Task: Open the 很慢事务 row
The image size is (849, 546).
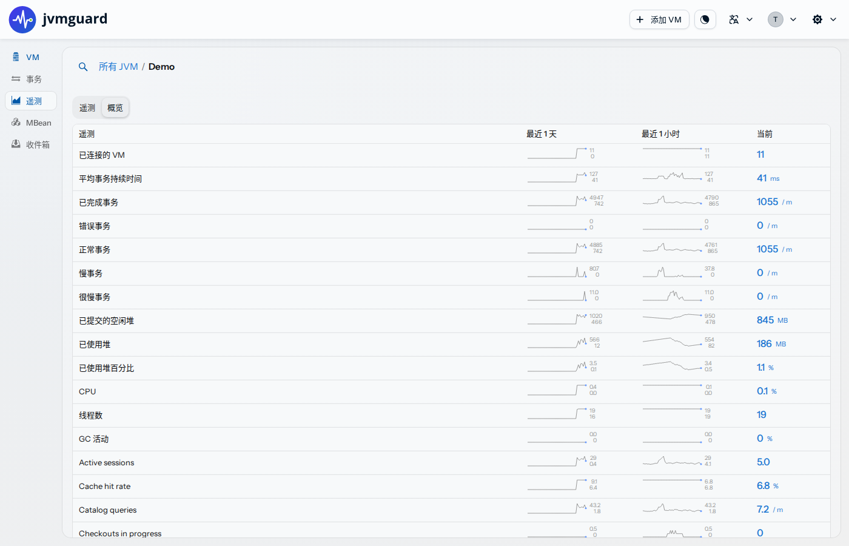Action: 452,297
